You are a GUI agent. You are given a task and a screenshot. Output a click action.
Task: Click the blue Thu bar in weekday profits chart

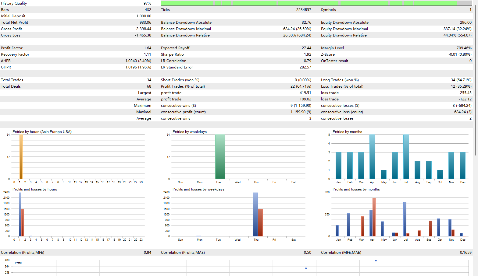click(255, 214)
